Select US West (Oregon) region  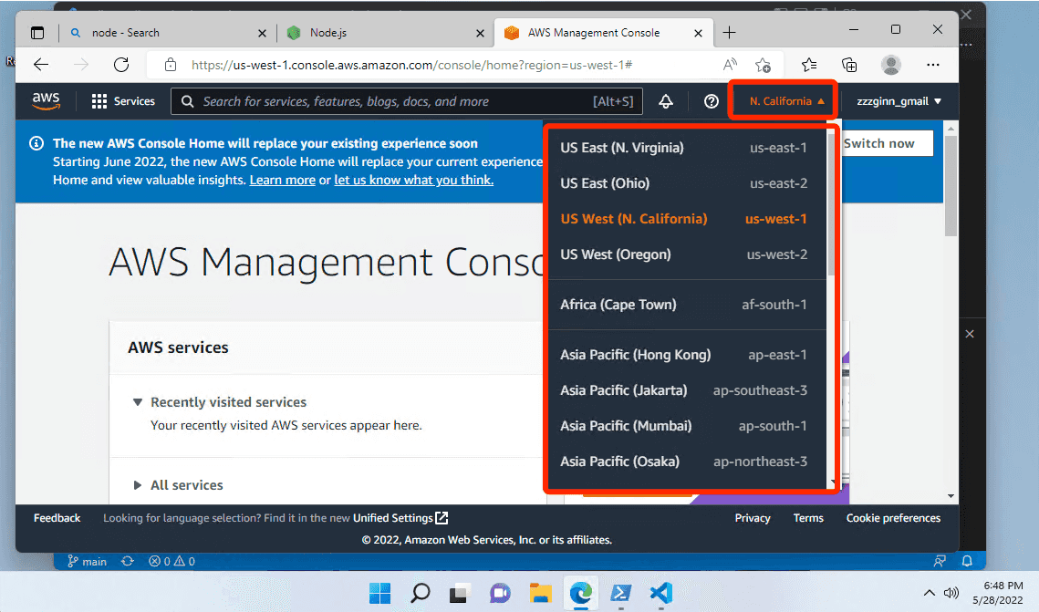pyautogui.click(x=684, y=254)
